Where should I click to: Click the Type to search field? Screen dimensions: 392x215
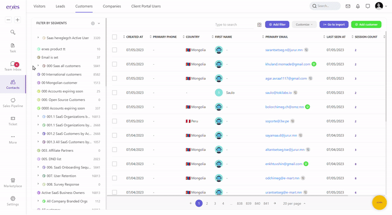click(234, 24)
